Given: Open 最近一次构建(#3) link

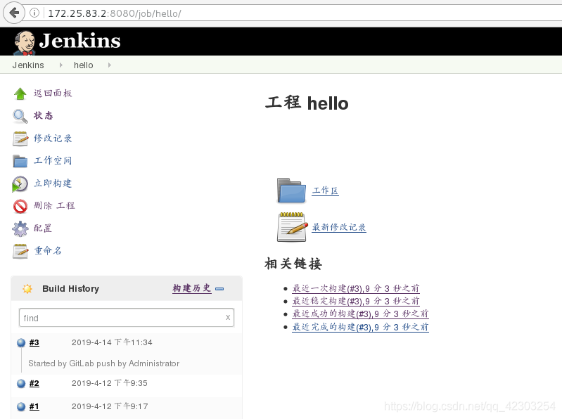Looking at the screenshot, I should (356, 288).
